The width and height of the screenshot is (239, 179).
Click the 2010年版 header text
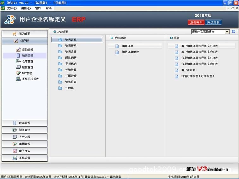tap(203, 15)
